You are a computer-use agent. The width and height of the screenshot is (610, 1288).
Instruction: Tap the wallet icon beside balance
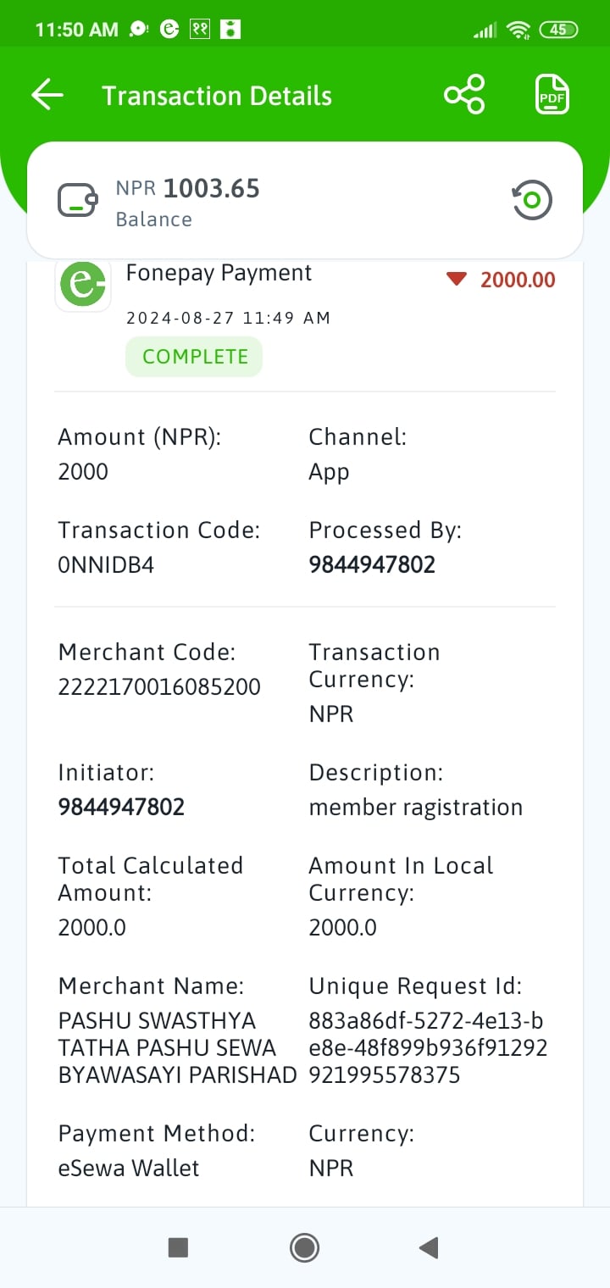(79, 201)
